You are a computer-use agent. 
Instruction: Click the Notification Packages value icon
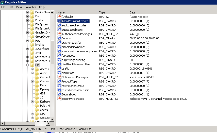pyautogui.click(x=59, y=77)
